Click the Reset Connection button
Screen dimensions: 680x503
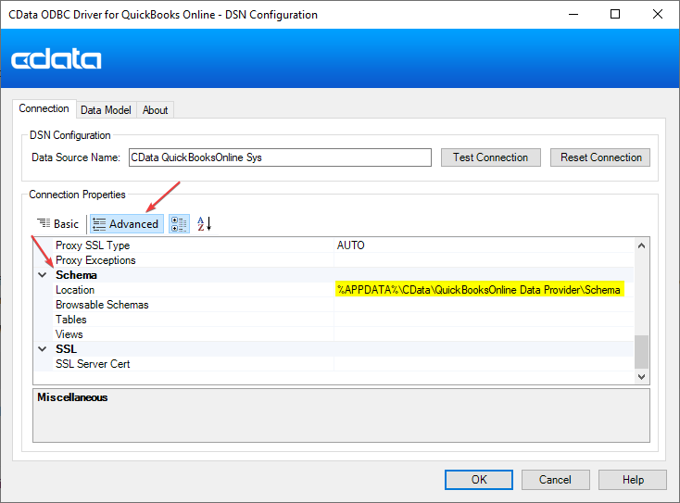pyautogui.click(x=600, y=157)
